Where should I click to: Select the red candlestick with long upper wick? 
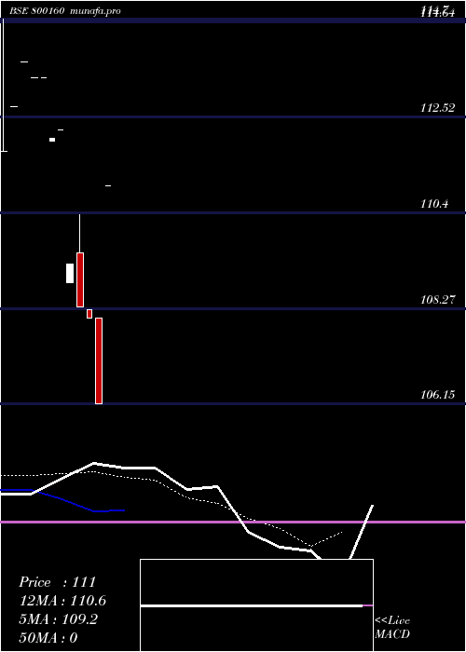point(80,261)
